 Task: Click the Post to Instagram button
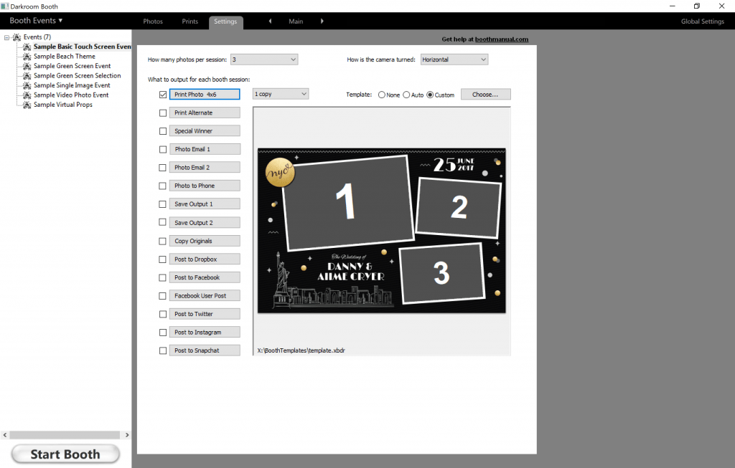click(205, 332)
